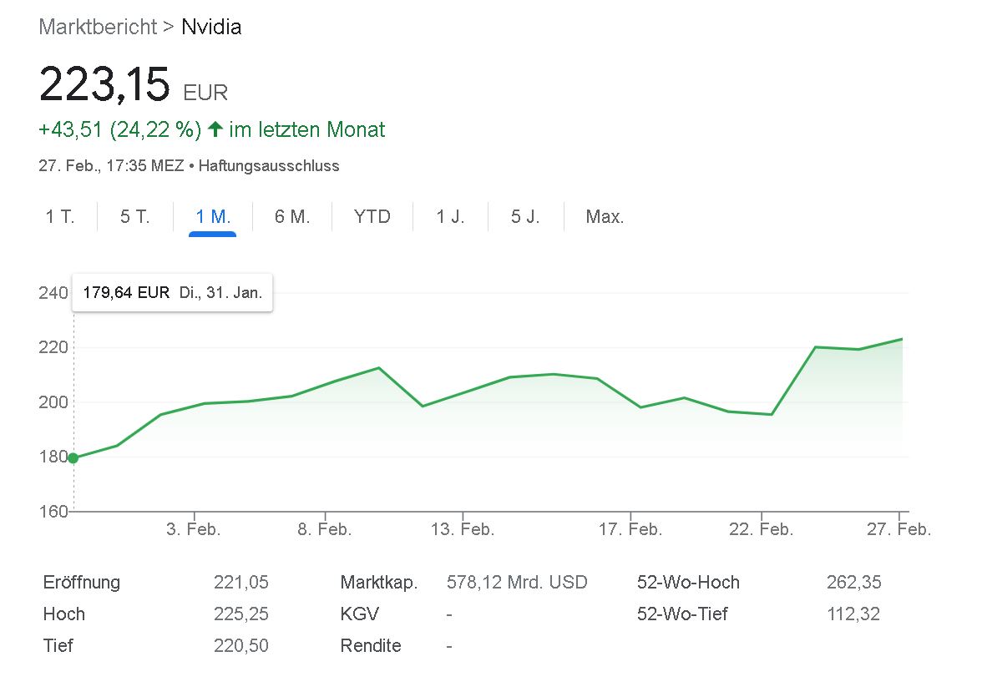982x682 pixels.
Task: Click the 240 y-axis label
Action: [53, 293]
